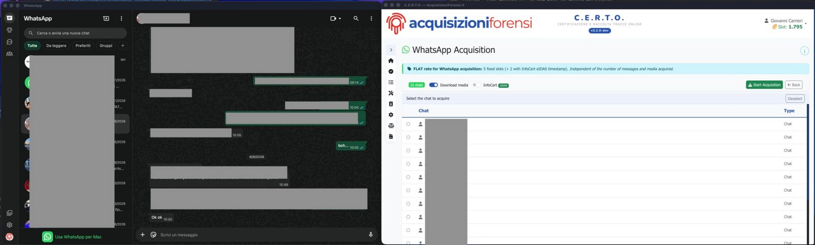
Task: Click the Slot: 1.795 counter
Action: pyautogui.click(x=787, y=27)
